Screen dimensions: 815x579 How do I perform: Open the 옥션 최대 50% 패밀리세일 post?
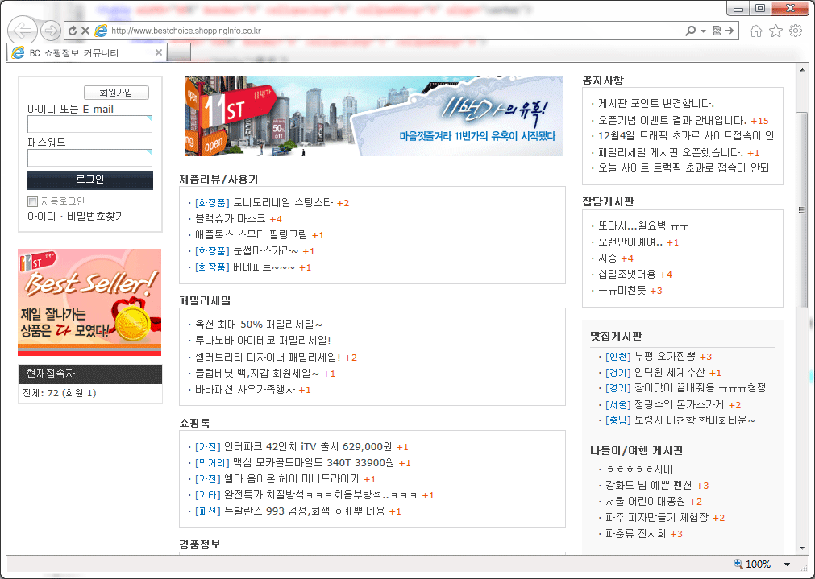(258, 324)
